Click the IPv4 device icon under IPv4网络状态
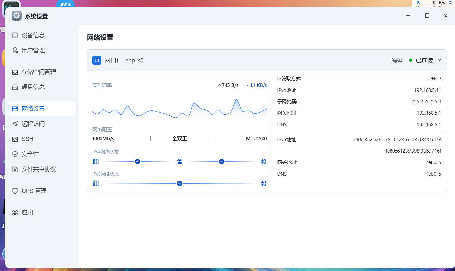Image resolution: width=455 pixels, height=271 pixels. [x=96, y=161]
